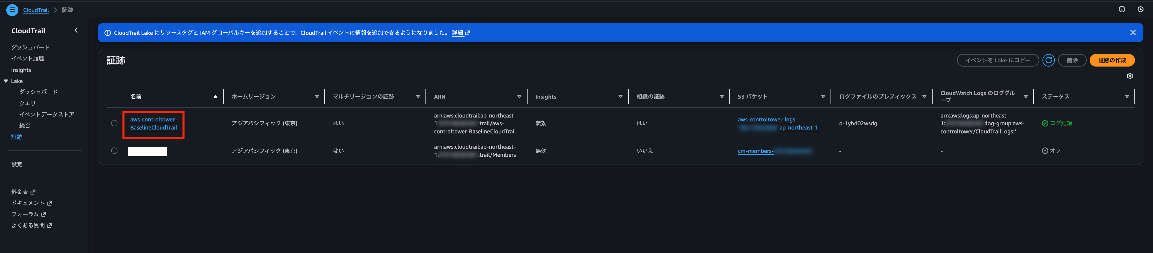Go to CloudTrail breadcrumb link
This screenshot has width=1153, height=253.
tap(36, 10)
